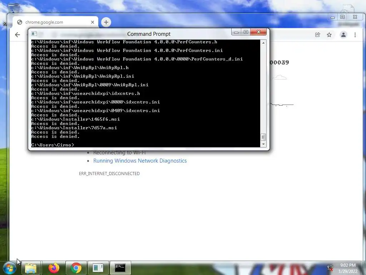Viewport: 366px width, 275px height.
Task: Click the Chrome share page icon
Action: [317, 35]
